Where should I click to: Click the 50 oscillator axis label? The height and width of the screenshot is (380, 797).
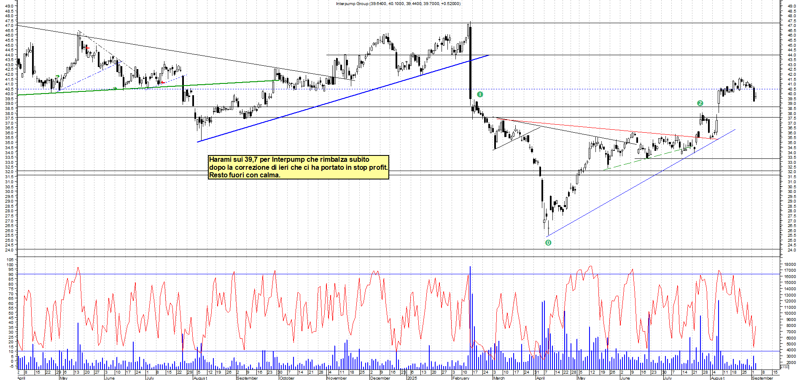(11, 313)
